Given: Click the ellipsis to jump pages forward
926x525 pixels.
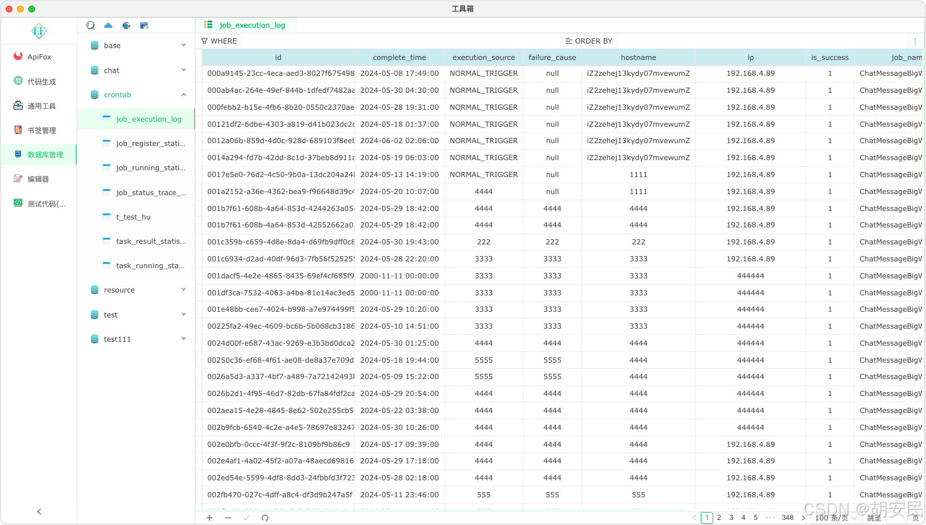Looking at the screenshot, I should pos(770,518).
